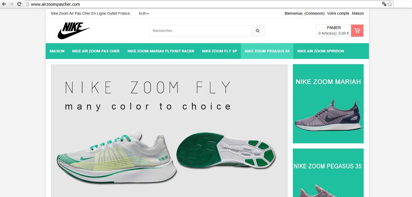Select NIKE ZOOM PEGASUS 35 menu item
This screenshot has height=197, width=412.
(267, 51)
